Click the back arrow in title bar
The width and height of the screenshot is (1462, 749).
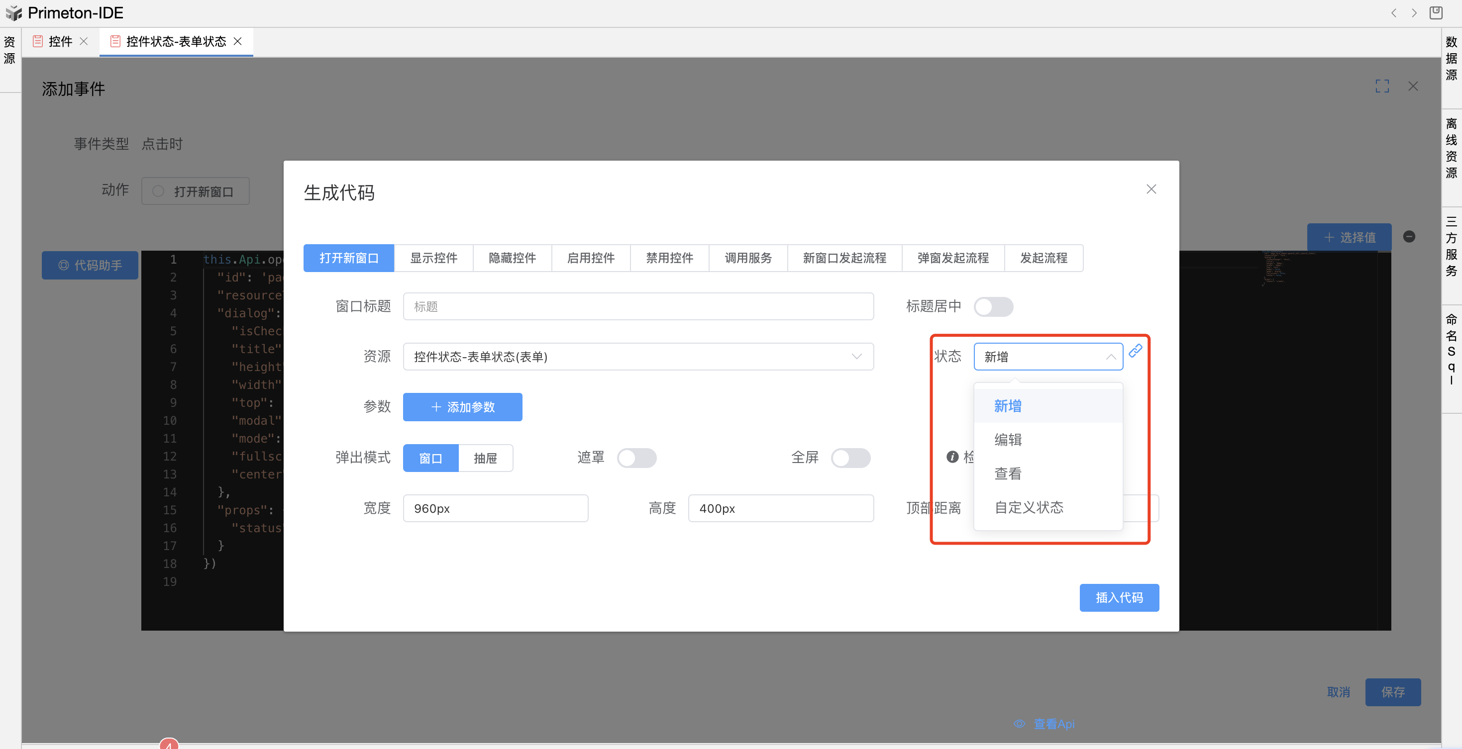coord(1393,13)
